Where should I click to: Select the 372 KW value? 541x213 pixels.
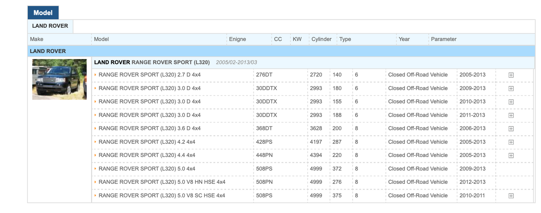(x=337, y=169)
